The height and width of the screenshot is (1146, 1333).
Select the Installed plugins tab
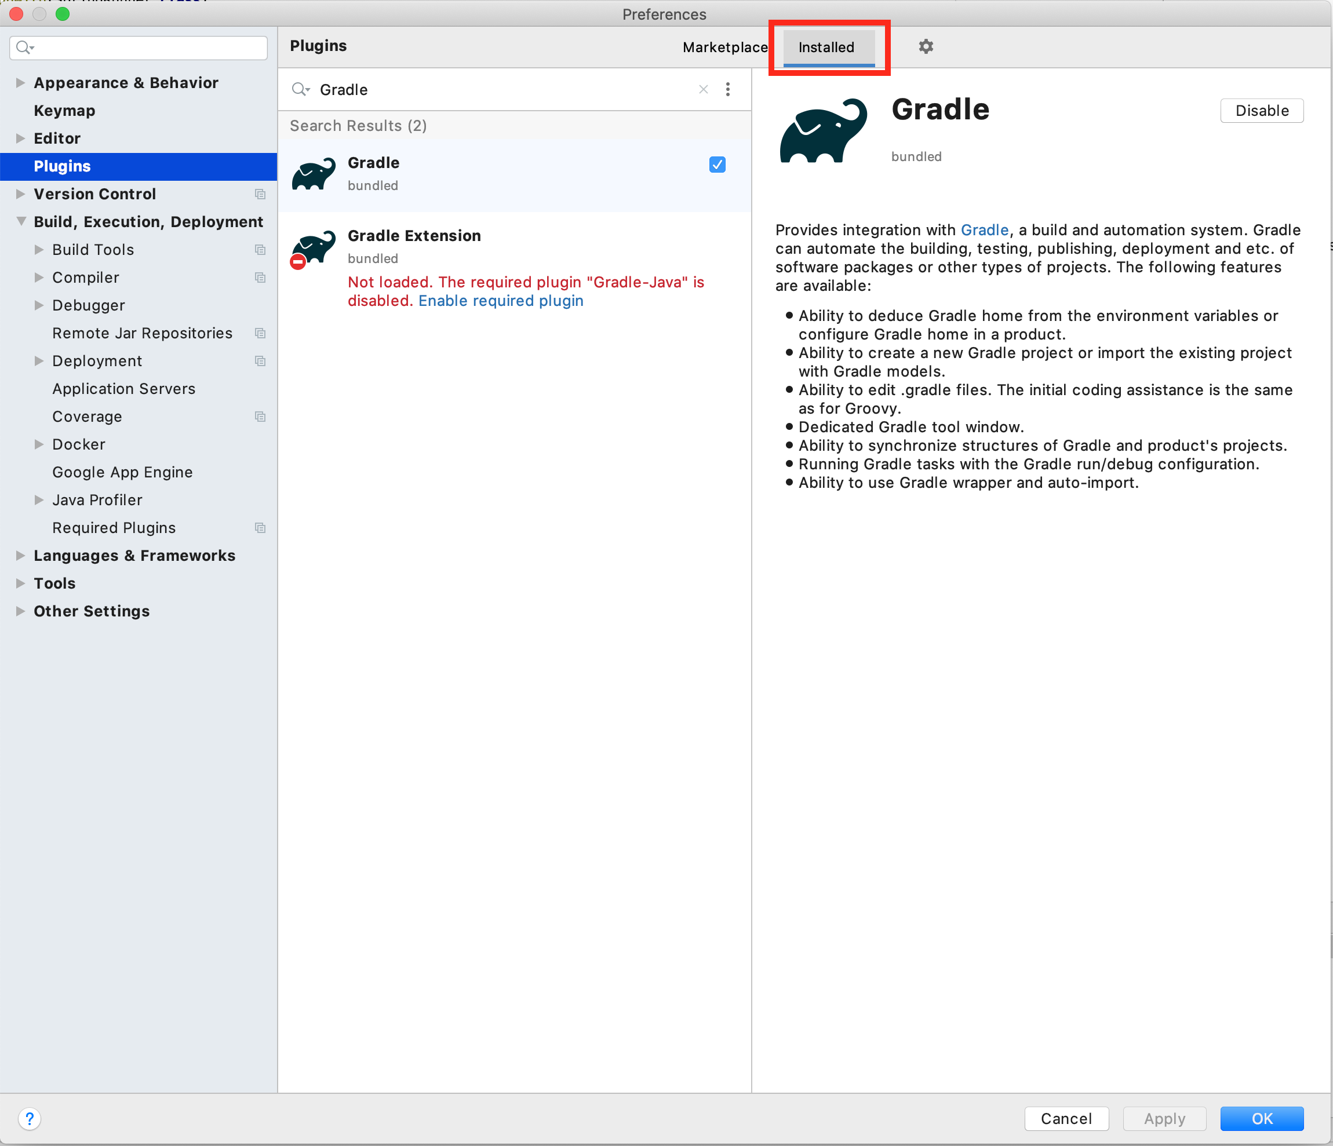point(826,48)
